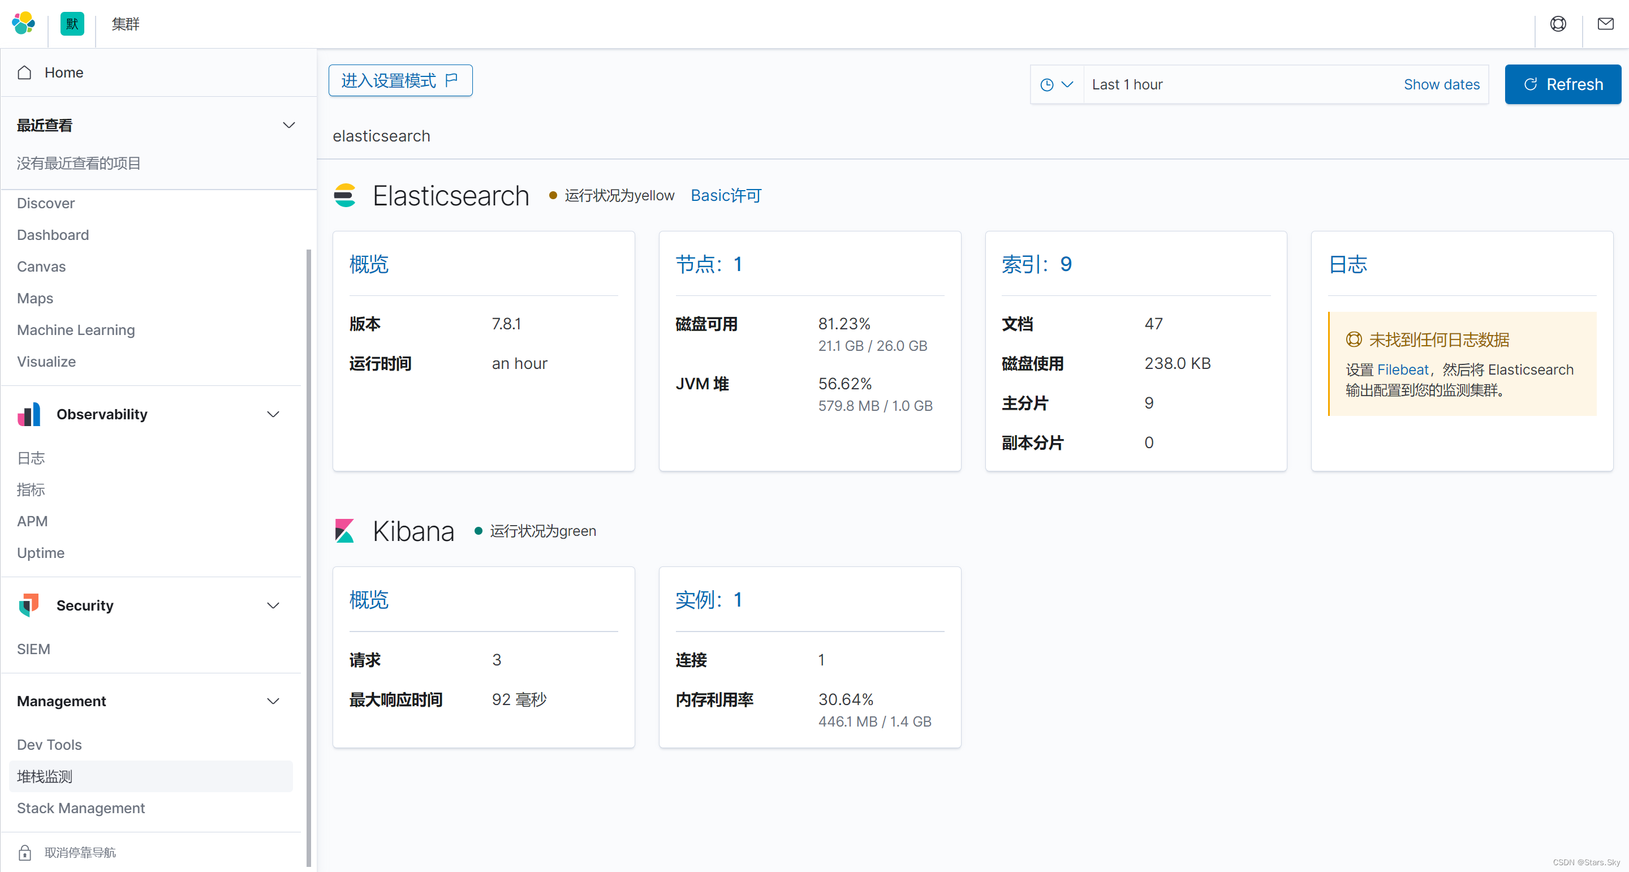
Task: Click the 没有最近查看的项目 text
Action: click(x=79, y=164)
